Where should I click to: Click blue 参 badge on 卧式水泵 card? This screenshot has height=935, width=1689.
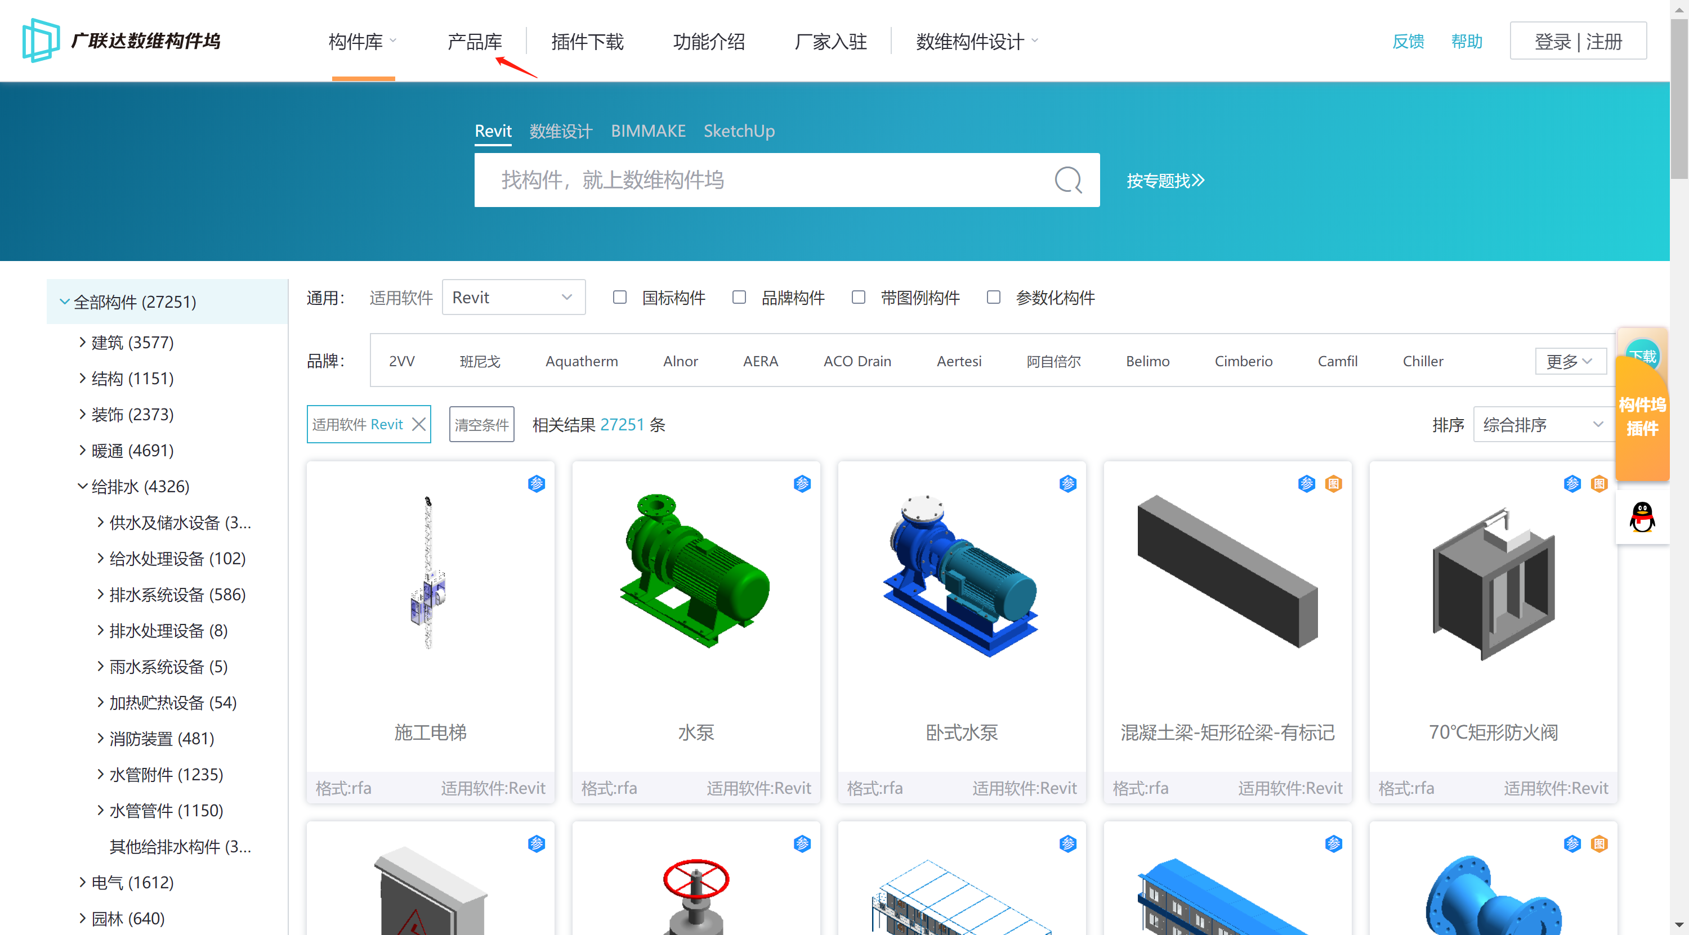1067,484
